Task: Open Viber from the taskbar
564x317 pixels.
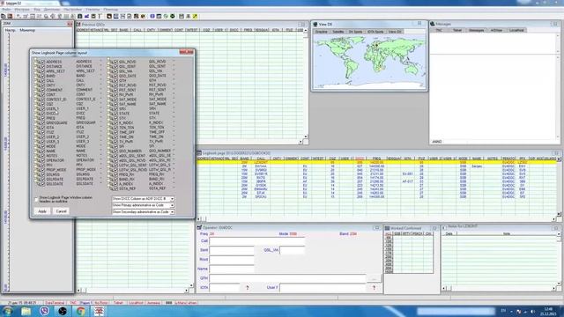Action: (44, 311)
